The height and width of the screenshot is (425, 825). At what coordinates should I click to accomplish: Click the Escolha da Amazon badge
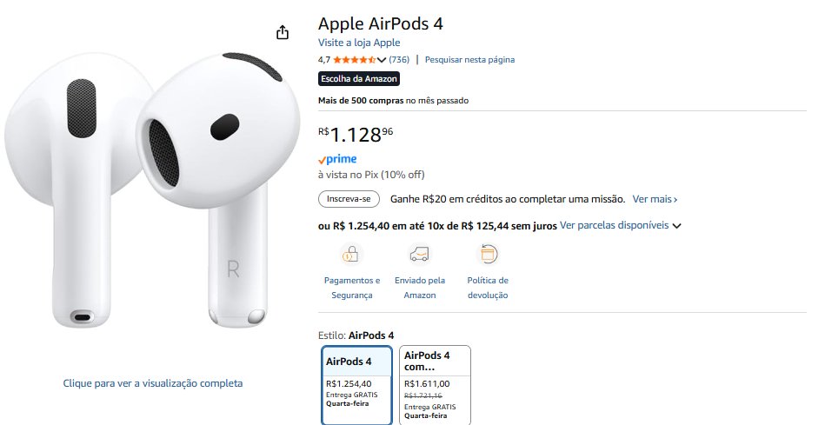point(360,79)
